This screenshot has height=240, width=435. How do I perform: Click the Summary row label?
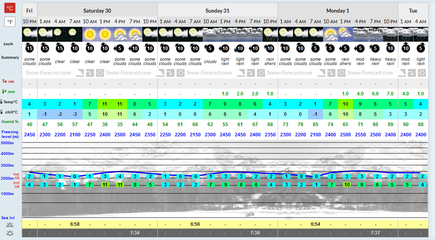click(10, 58)
